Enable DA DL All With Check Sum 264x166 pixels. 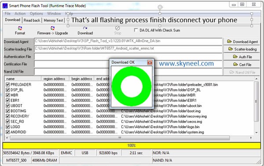point(136,30)
